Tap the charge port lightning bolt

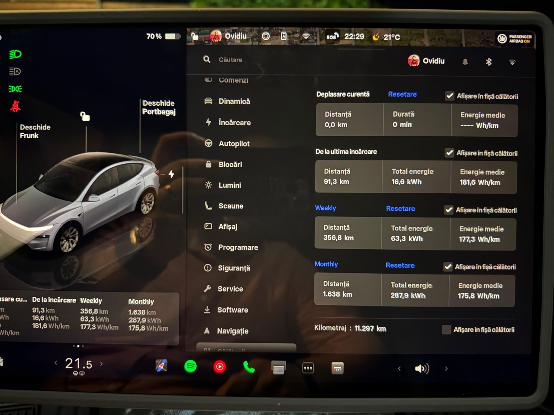click(x=171, y=174)
